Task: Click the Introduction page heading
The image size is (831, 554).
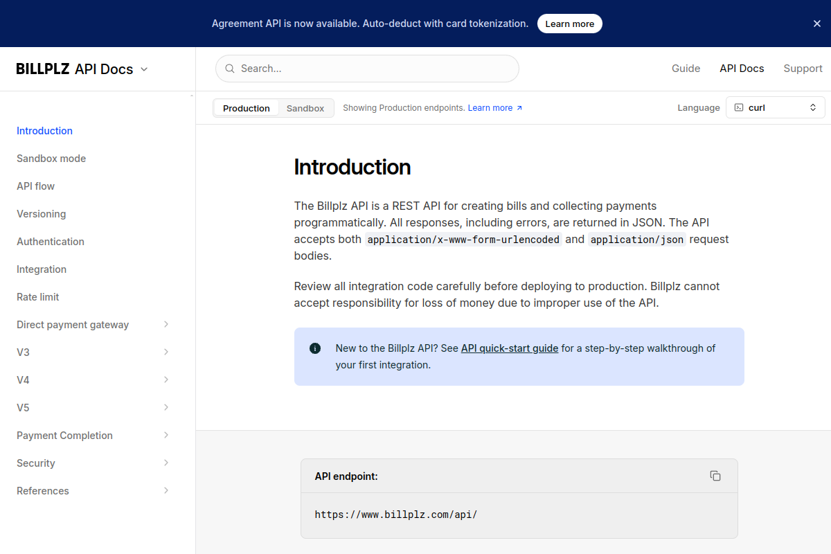Action: 352,167
